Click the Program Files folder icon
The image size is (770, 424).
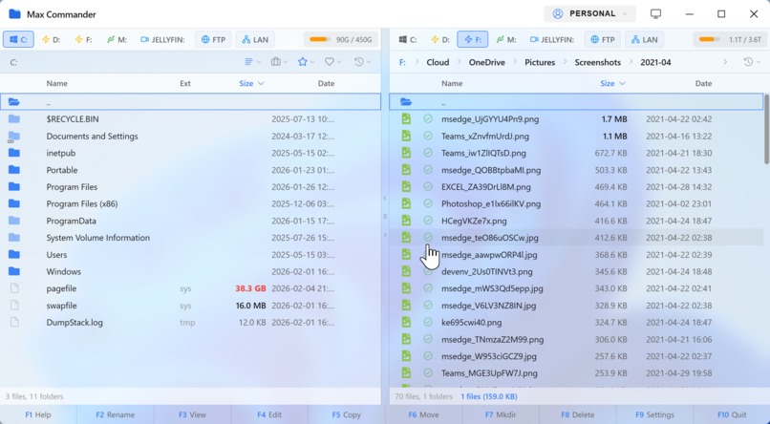(14, 186)
